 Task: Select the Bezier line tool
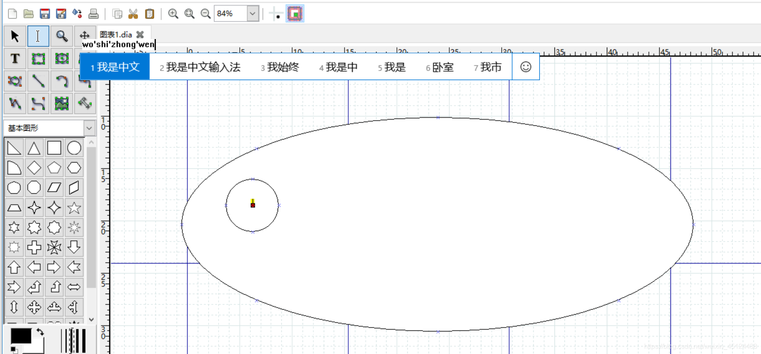click(38, 103)
